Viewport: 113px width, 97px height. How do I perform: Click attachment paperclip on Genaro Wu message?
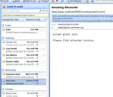point(37,45)
